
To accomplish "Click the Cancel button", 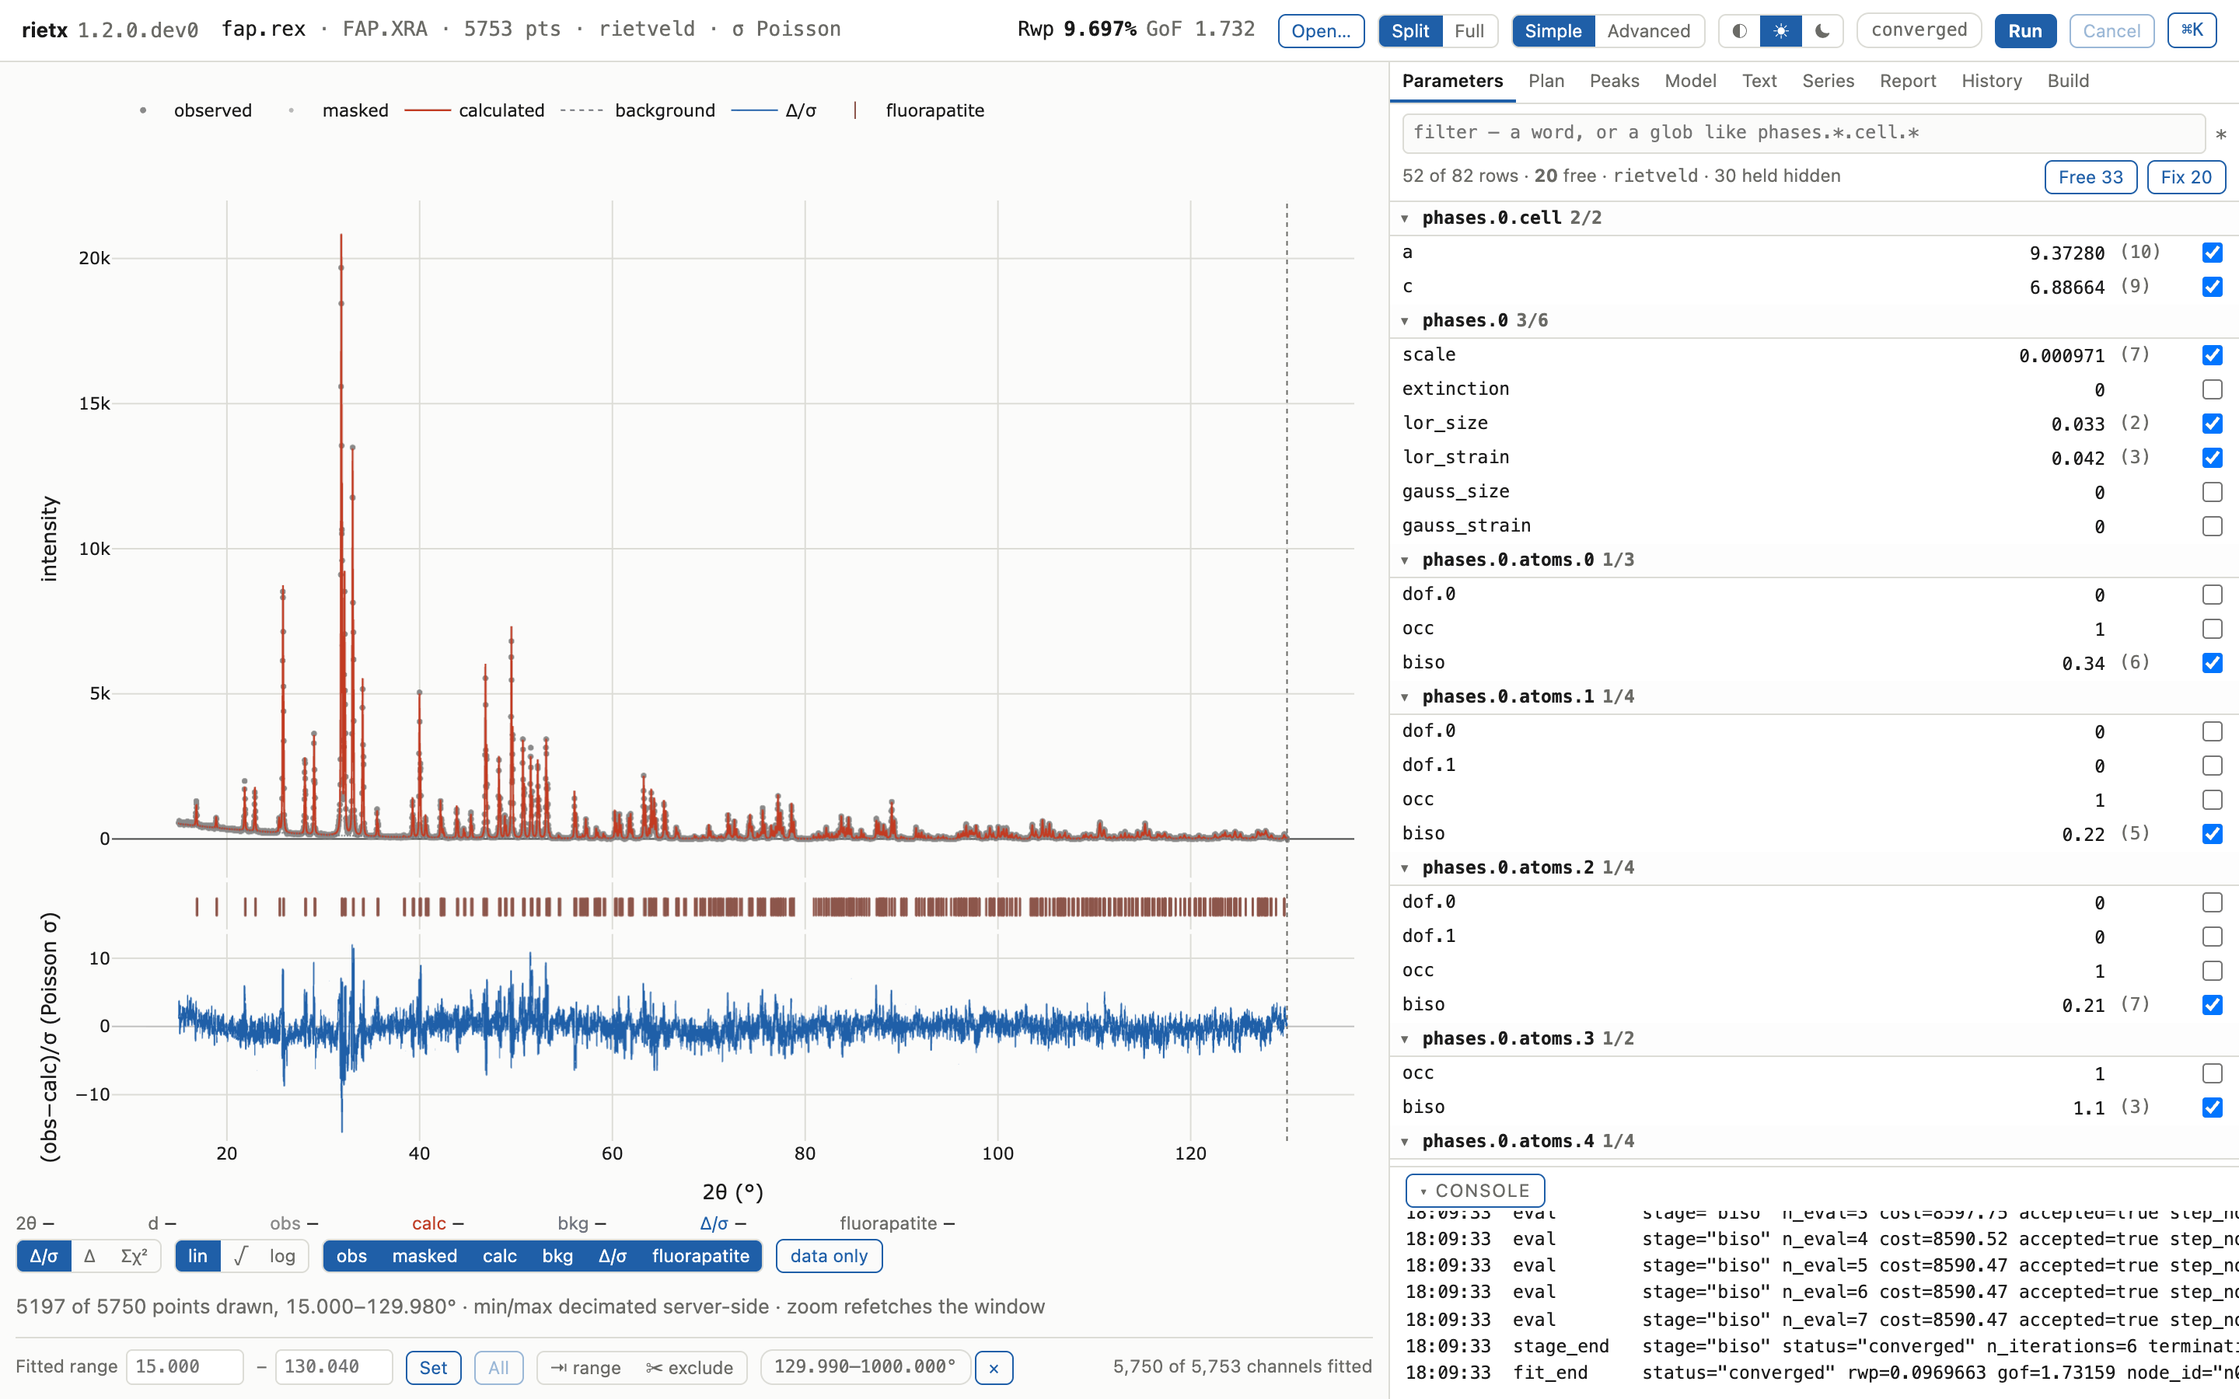I will 2112,30.
